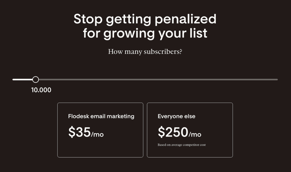This screenshot has width=291, height=172.
Task: Click 'Based on average competitor cost' note
Action: (x=182, y=145)
